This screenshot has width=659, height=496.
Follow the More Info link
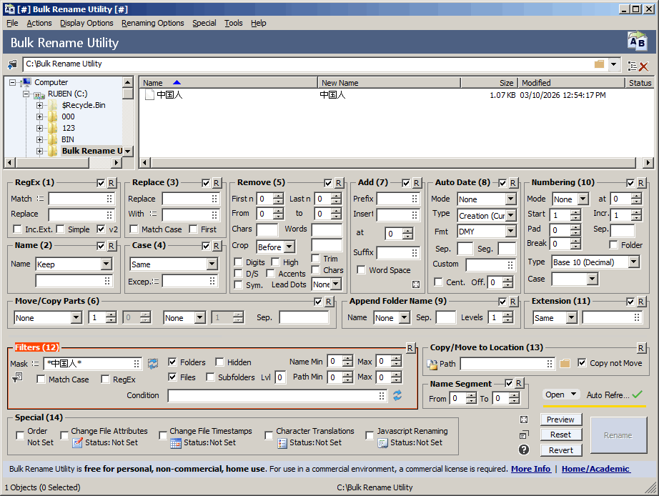click(x=530, y=469)
